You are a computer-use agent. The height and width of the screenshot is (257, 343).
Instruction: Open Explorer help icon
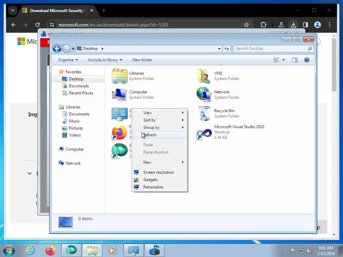(x=307, y=60)
